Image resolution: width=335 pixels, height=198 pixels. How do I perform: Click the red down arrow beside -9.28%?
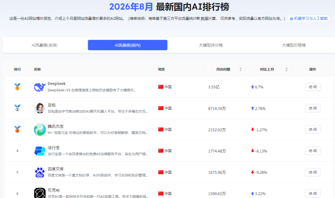[252, 172]
